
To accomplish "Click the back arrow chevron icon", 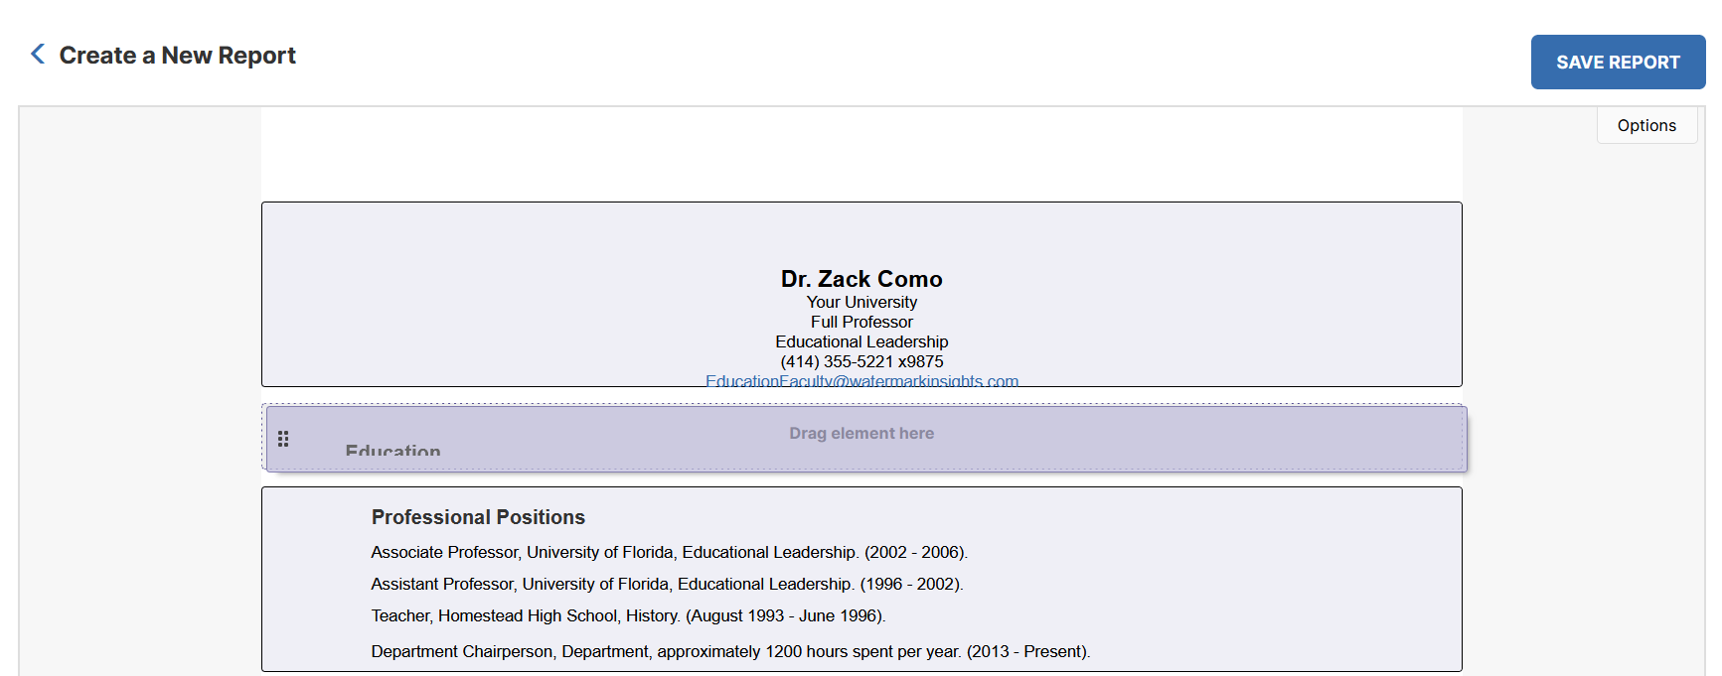I will coord(38,54).
